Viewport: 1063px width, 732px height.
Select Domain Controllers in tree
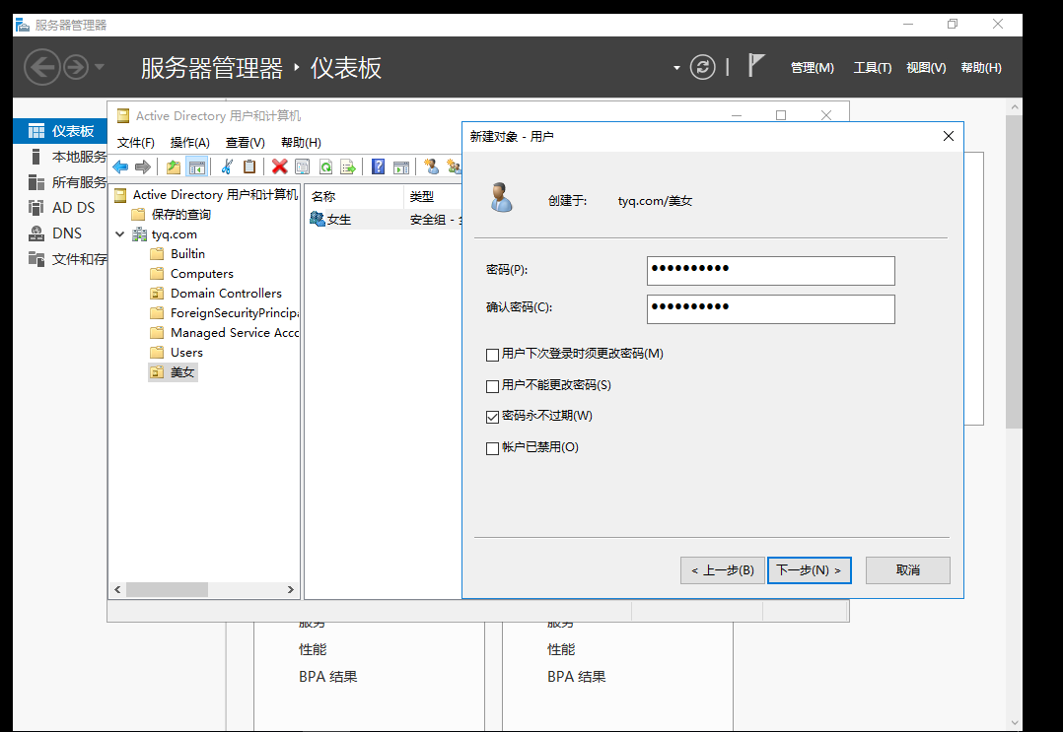(x=216, y=294)
